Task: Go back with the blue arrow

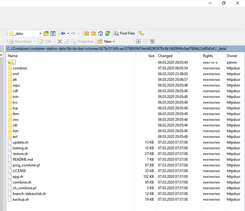Action: (63, 33)
